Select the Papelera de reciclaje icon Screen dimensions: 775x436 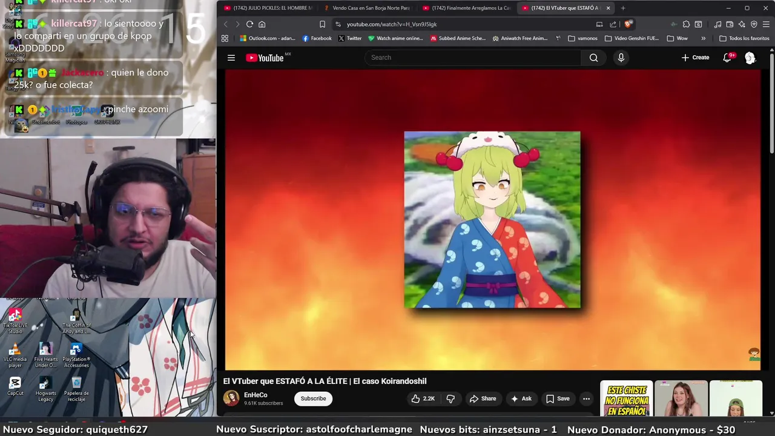click(76, 389)
